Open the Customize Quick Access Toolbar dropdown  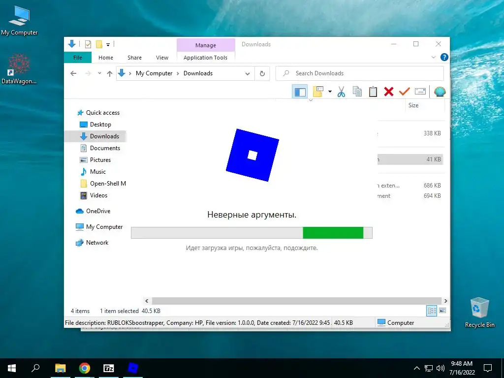(108, 45)
